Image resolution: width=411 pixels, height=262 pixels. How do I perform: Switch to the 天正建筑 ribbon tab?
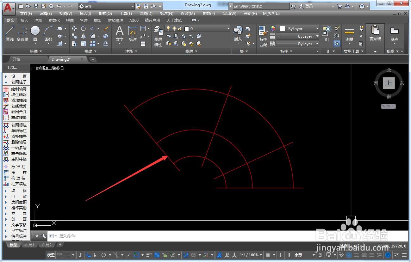click(x=174, y=20)
